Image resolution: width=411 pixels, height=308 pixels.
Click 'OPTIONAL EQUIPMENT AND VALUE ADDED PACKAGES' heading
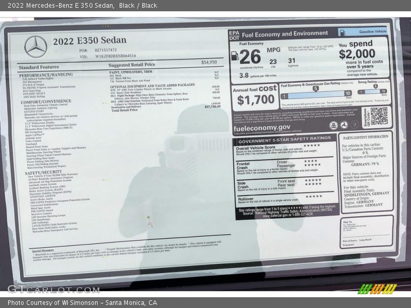(x=152, y=86)
